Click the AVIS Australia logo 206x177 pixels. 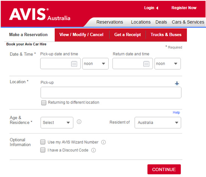pos(40,14)
